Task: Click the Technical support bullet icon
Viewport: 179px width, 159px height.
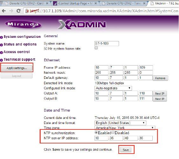Action: point(2,60)
